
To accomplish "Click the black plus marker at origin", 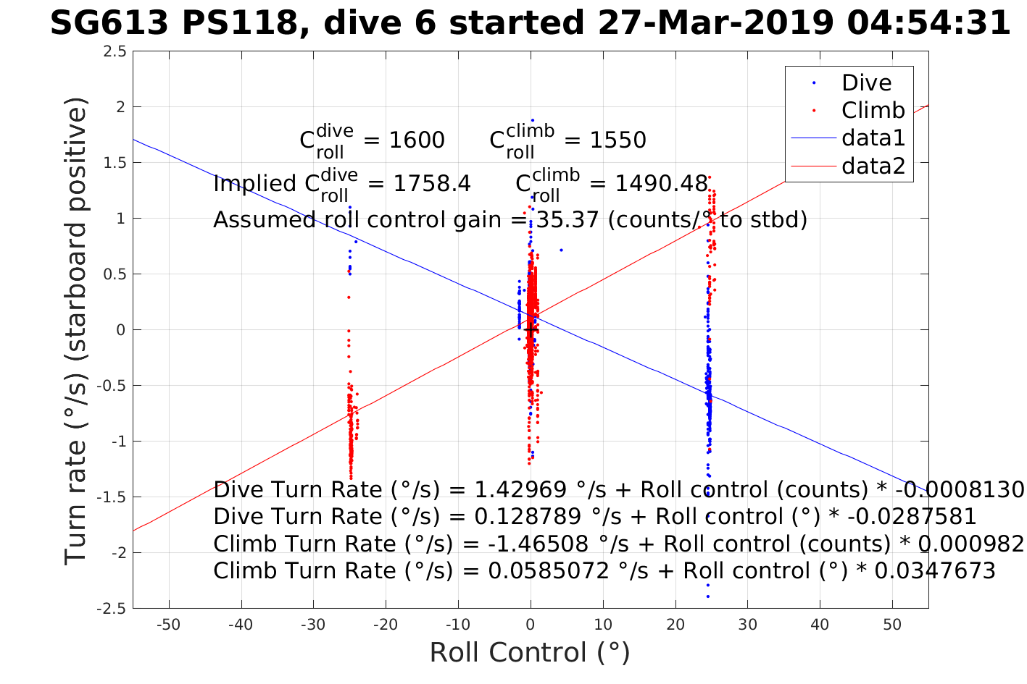I will tap(531, 330).
